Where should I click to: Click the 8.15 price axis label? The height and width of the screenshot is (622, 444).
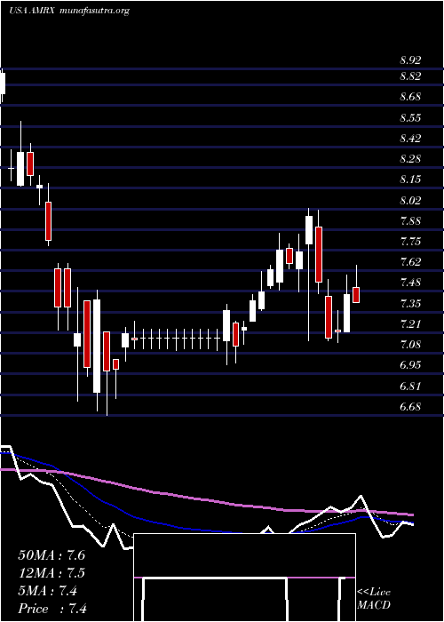pos(410,179)
